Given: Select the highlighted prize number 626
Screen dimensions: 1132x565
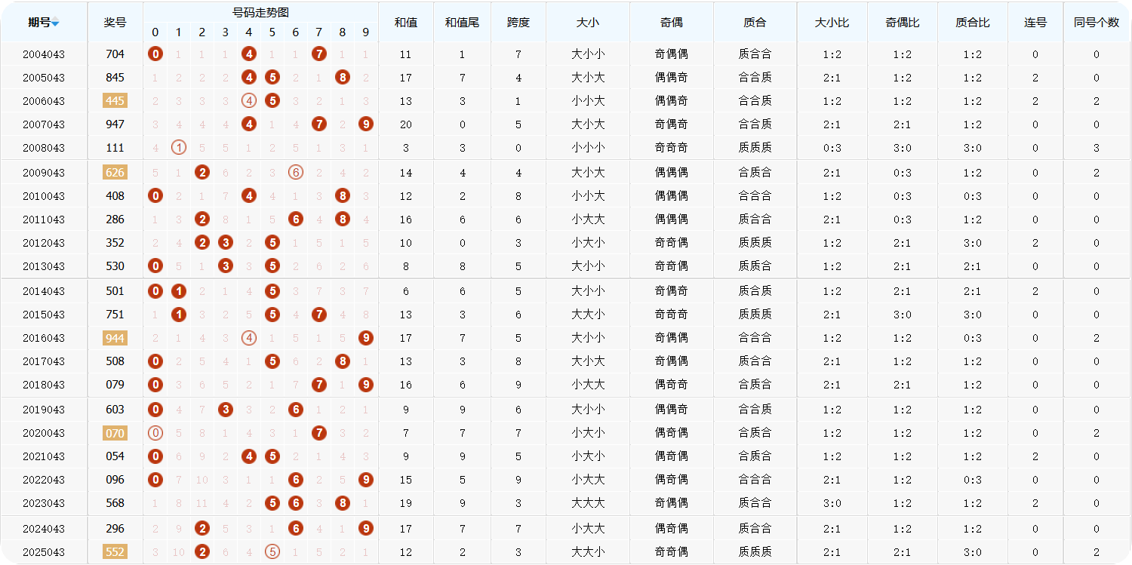Looking at the screenshot, I should click(115, 173).
